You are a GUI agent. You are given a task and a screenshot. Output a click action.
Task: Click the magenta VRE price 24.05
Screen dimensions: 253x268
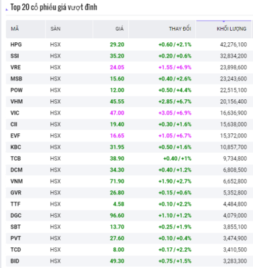(x=117, y=68)
